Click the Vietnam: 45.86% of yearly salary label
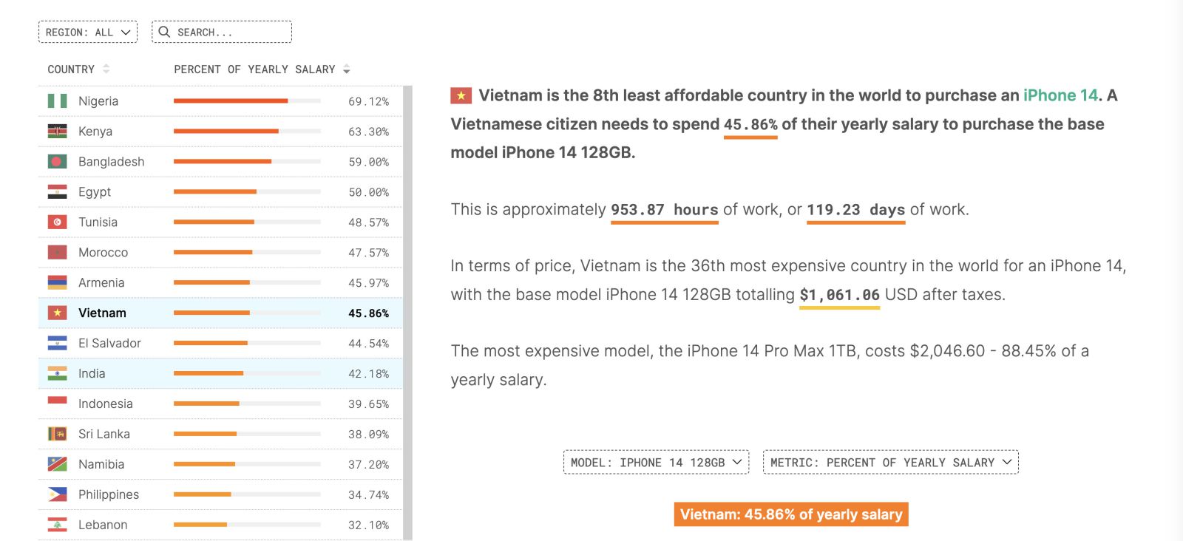This screenshot has height=541, width=1183. 790,514
